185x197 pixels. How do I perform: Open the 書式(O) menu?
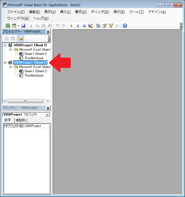click(81, 12)
